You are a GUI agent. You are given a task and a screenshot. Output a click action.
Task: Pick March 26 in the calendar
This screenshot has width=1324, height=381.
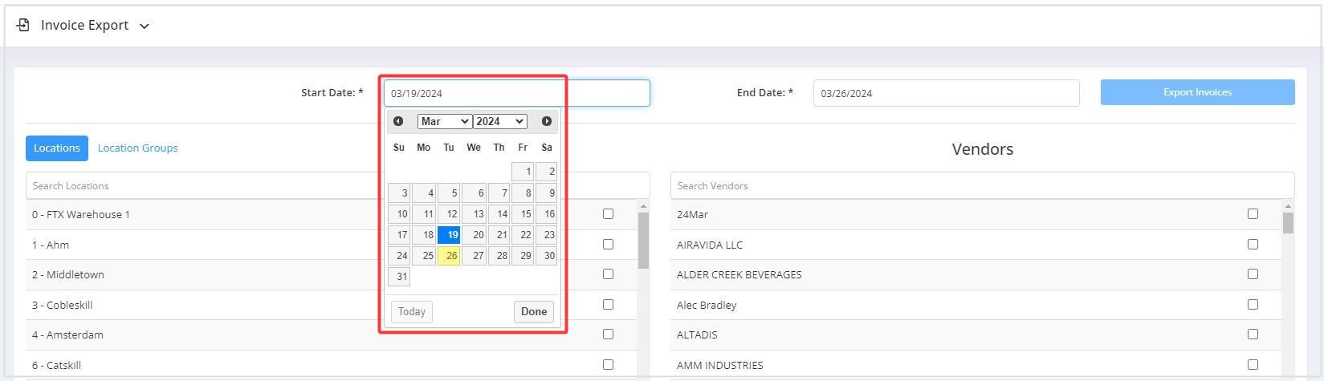(x=449, y=256)
